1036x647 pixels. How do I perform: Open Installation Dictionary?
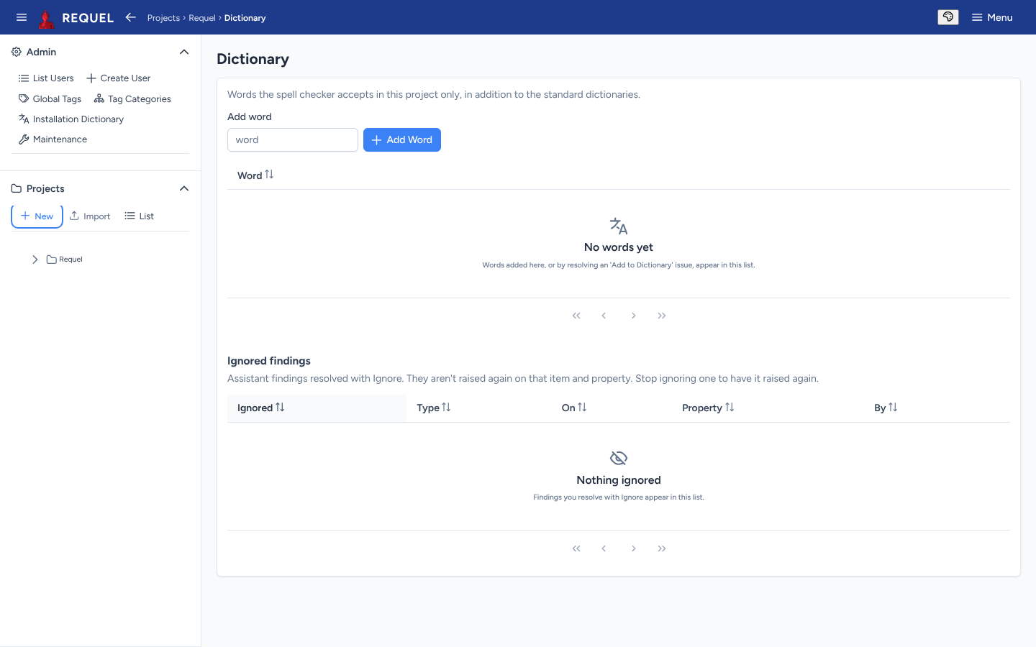[x=71, y=119]
